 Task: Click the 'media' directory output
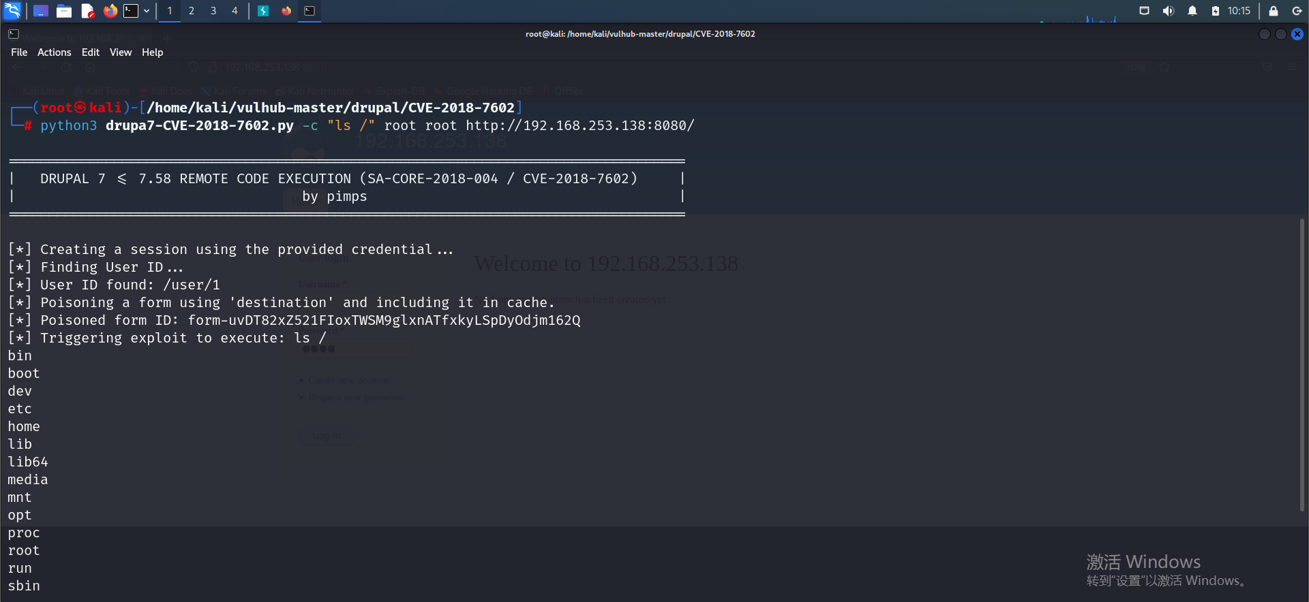28,479
